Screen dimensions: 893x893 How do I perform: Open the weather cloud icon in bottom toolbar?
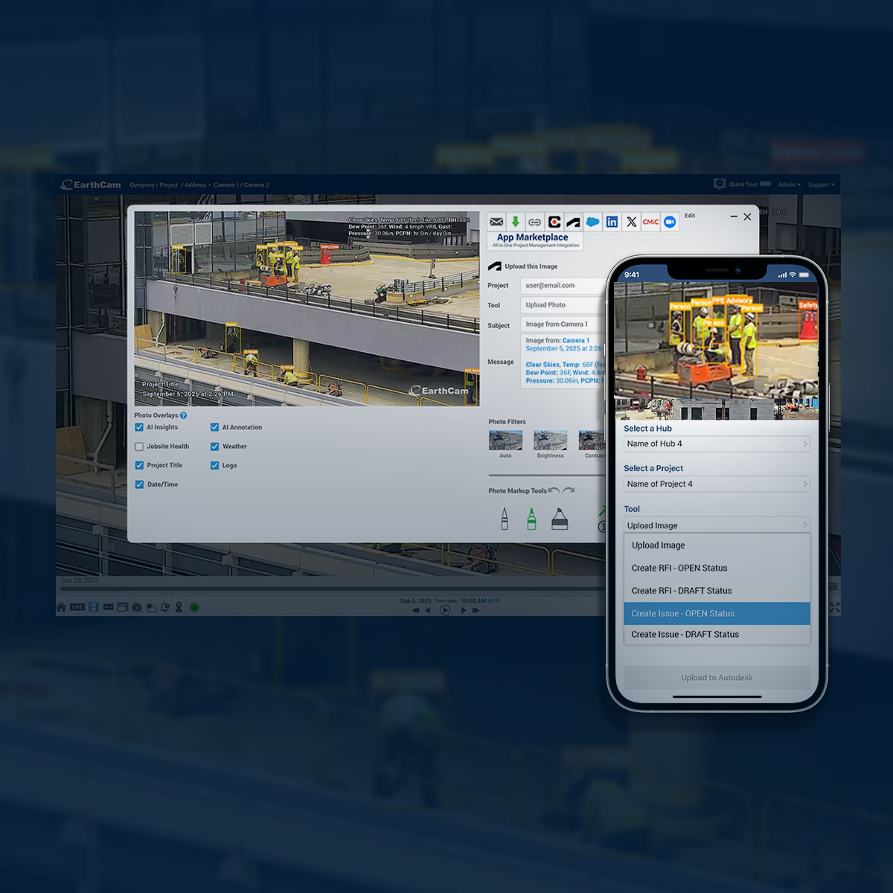pyautogui.click(x=152, y=607)
